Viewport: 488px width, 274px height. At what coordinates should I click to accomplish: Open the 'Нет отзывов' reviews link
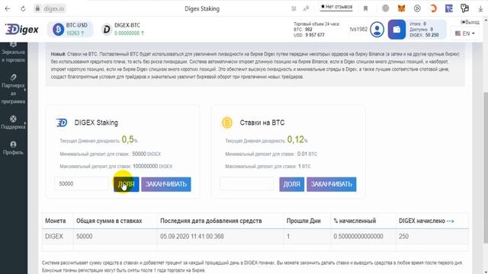point(336,7)
